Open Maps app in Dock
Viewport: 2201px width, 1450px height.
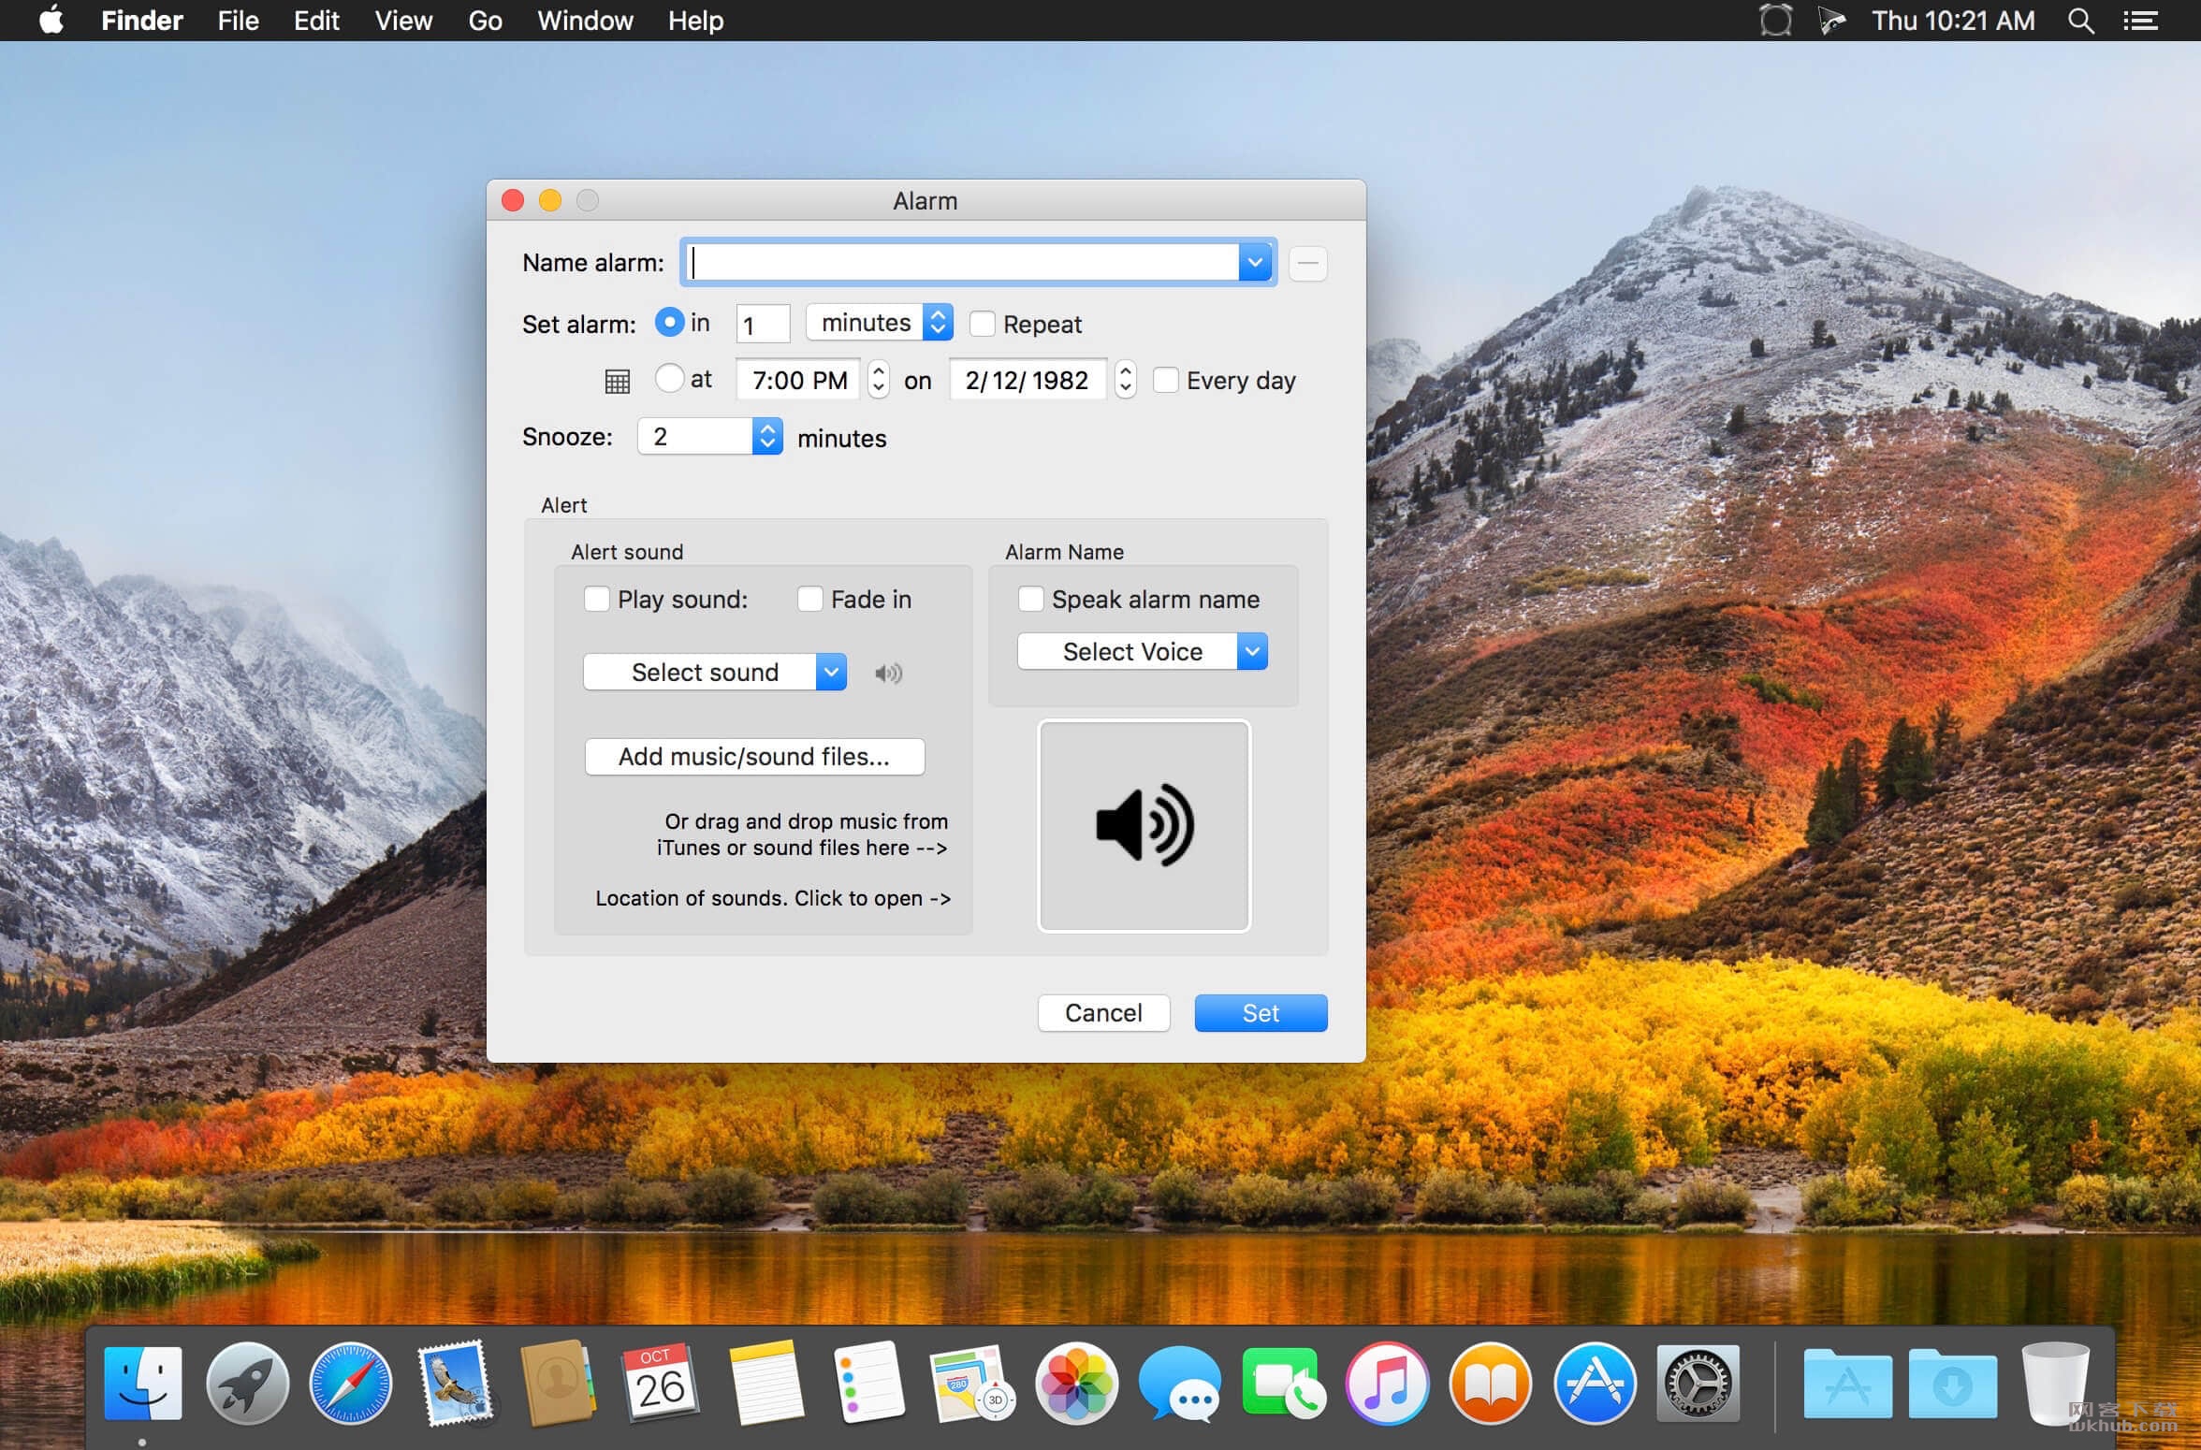pos(972,1384)
